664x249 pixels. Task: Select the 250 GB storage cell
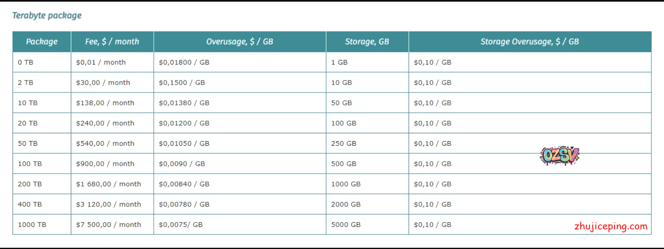tap(344, 143)
